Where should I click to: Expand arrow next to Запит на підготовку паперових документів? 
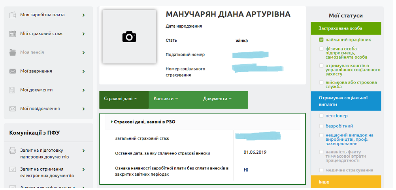(84, 151)
